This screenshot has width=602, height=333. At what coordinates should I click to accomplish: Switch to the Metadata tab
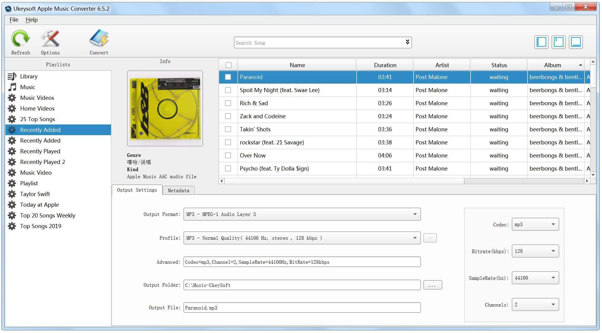coord(179,190)
